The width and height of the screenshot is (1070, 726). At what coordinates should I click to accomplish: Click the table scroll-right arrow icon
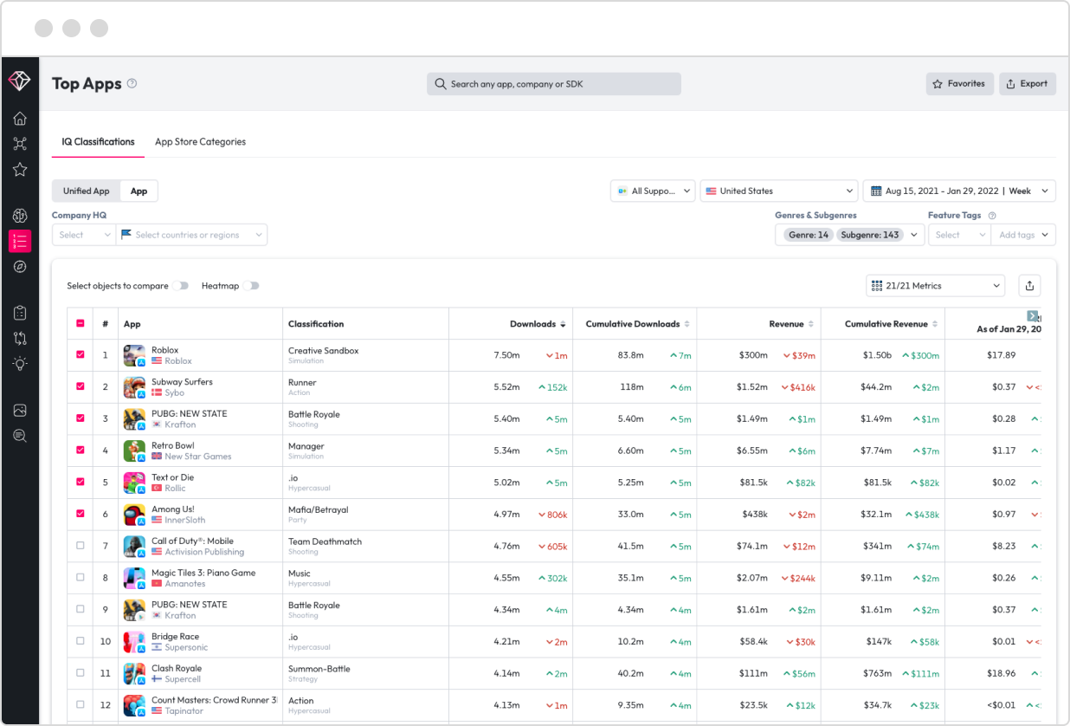coord(1033,316)
